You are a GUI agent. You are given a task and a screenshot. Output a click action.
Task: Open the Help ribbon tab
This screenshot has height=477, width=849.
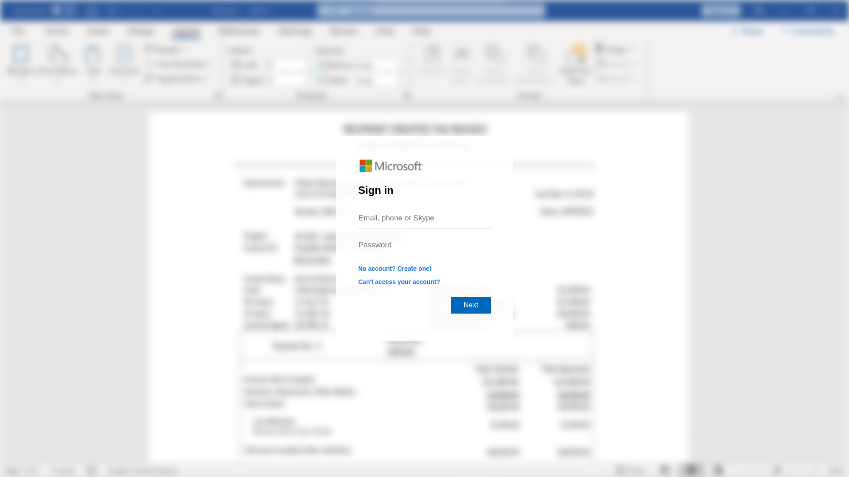(421, 31)
